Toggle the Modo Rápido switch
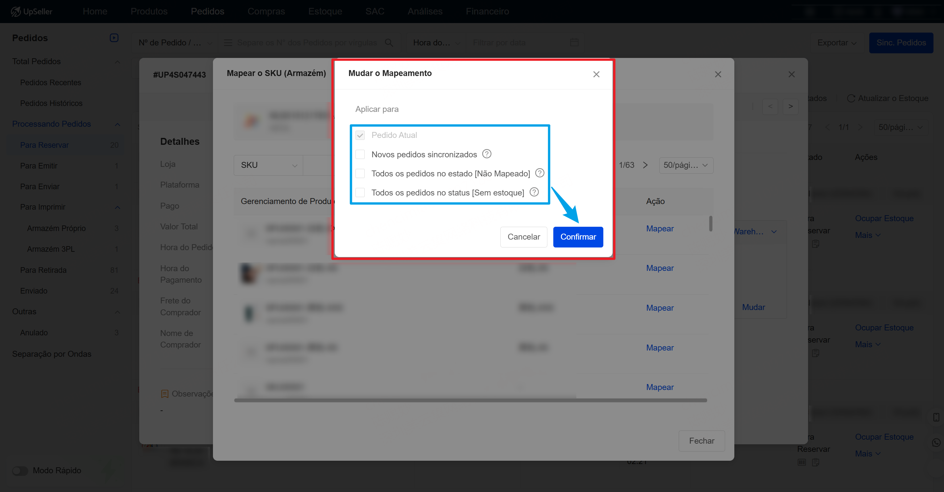The width and height of the screenshot is (944, 492). tap(20, 470)
